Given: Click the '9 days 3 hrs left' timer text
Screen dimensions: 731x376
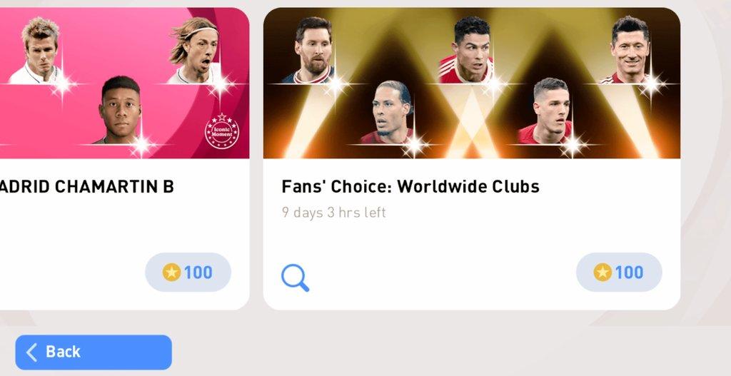Looking at the screenshot, I should point(334,213).
